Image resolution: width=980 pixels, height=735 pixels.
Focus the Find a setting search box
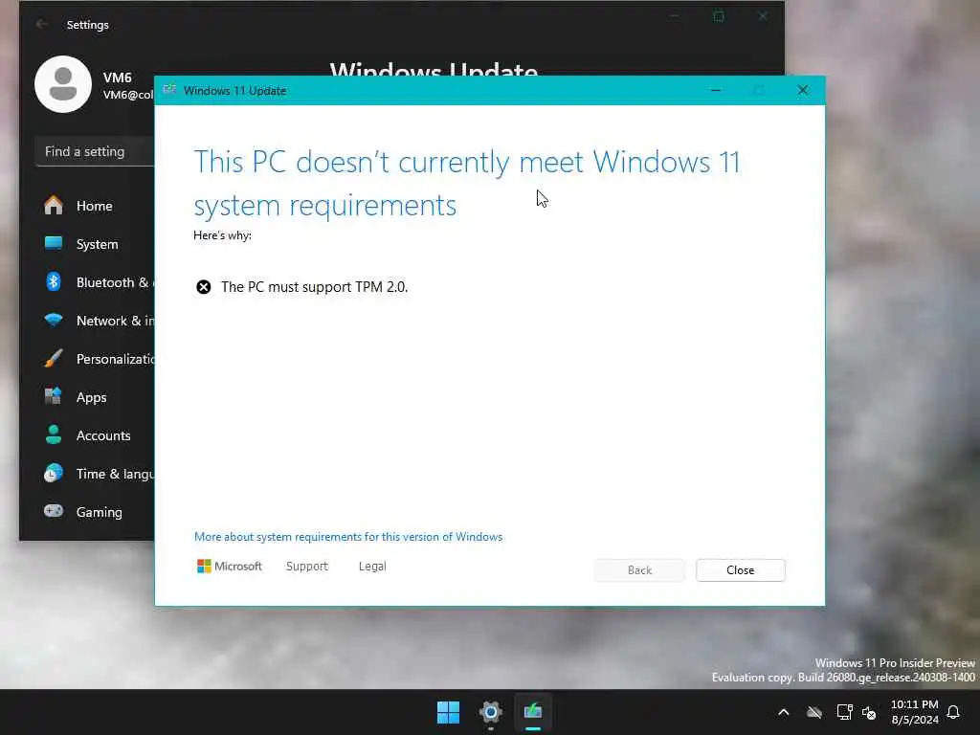95,151
